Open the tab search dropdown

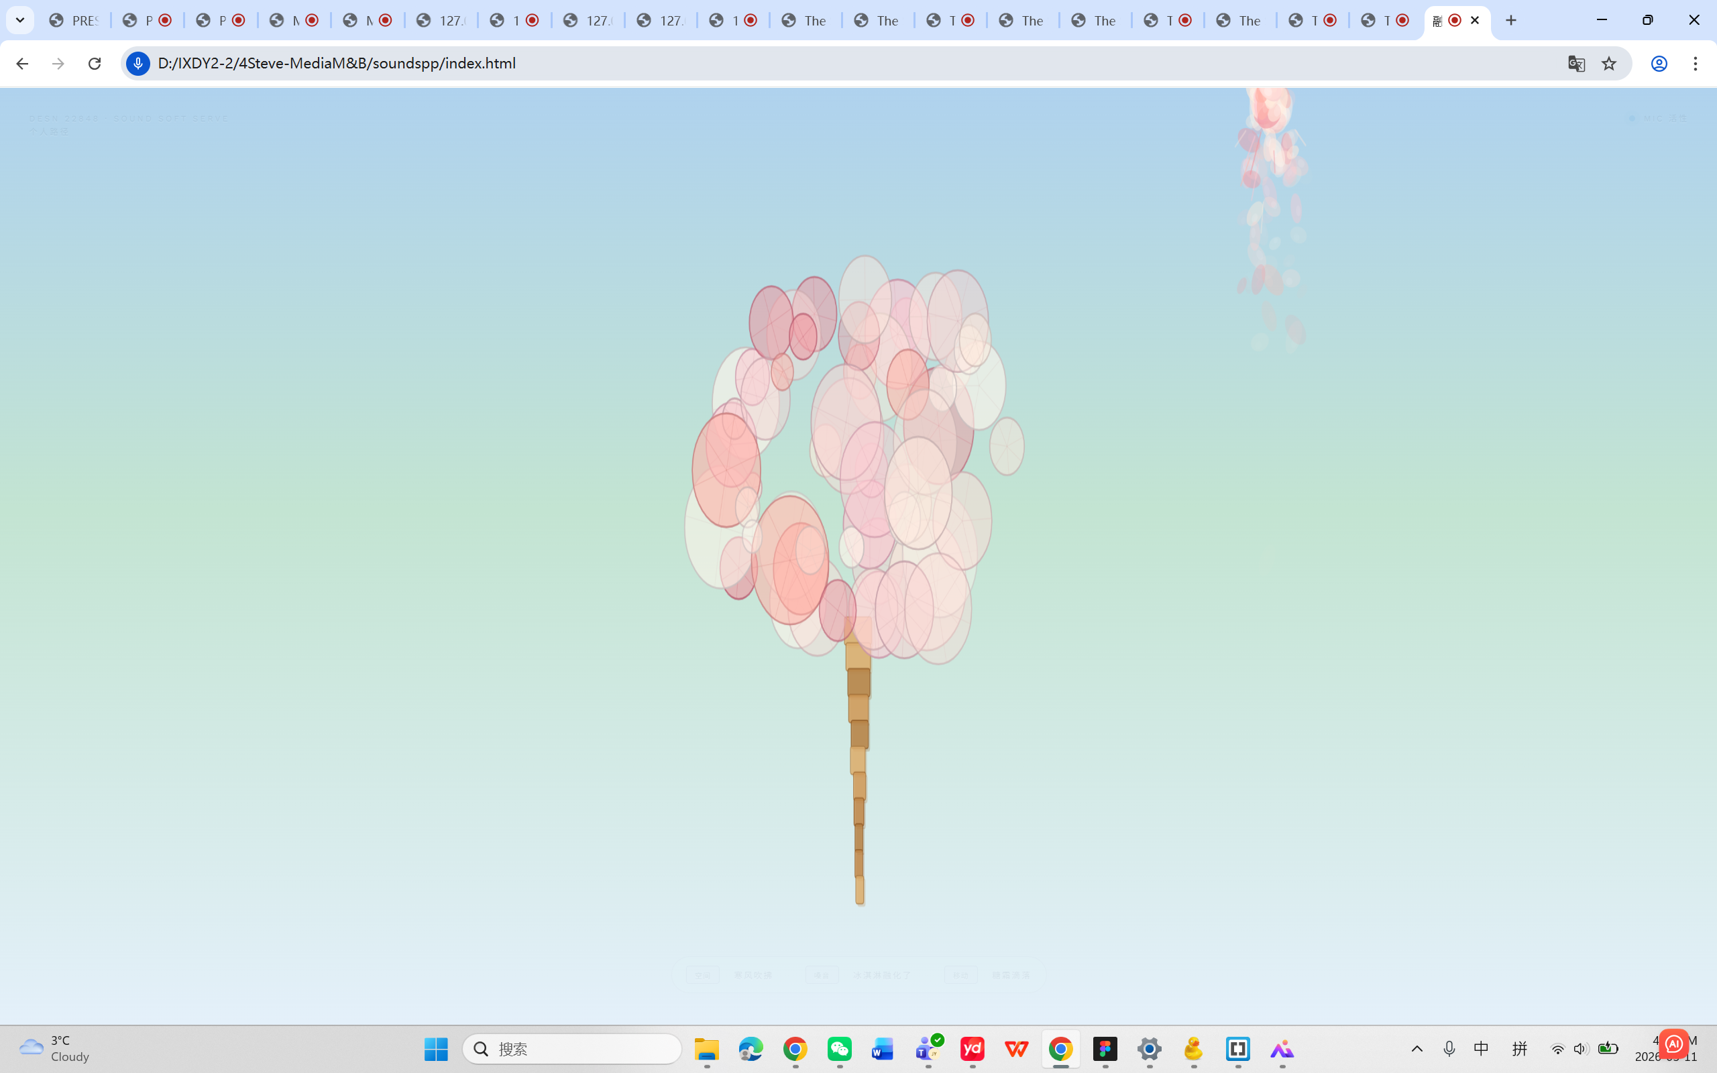20,20
